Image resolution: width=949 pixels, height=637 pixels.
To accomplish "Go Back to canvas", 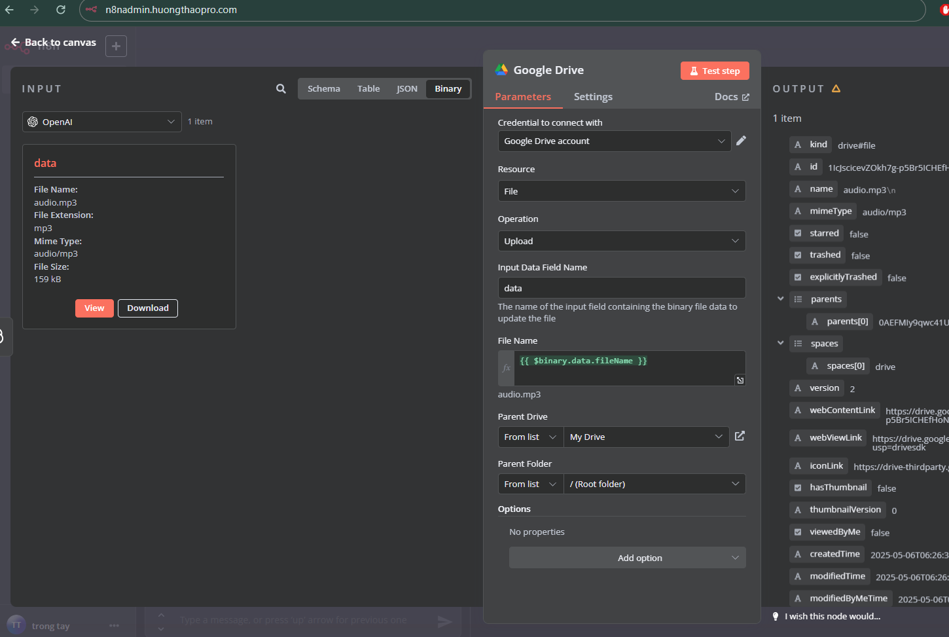I will click(54, 42).
